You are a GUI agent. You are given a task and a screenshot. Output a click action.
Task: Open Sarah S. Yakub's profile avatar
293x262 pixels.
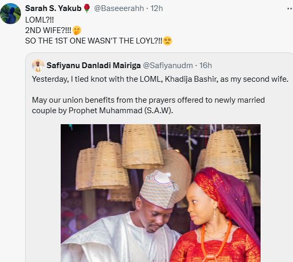pyautogui.click(x=10, y=14)
